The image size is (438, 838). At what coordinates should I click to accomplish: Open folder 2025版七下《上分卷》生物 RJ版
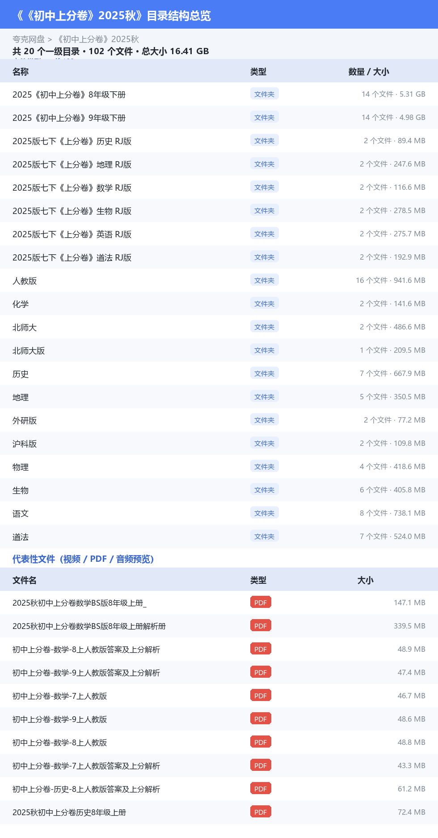pyautogui.click(x=72, y=211)
